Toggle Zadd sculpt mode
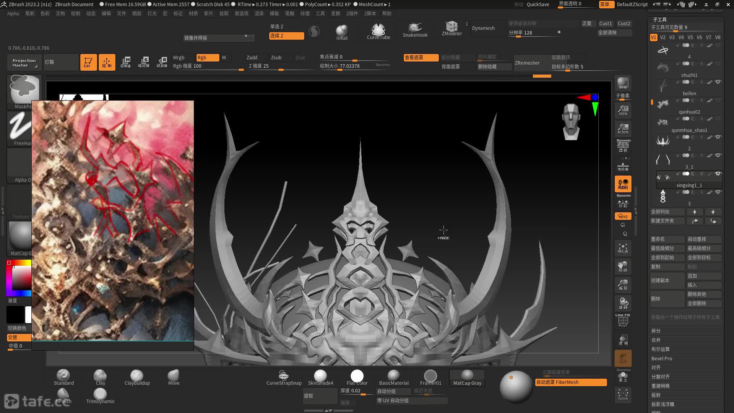The height and width of the screenshot is (413, 734). [252, 58]
